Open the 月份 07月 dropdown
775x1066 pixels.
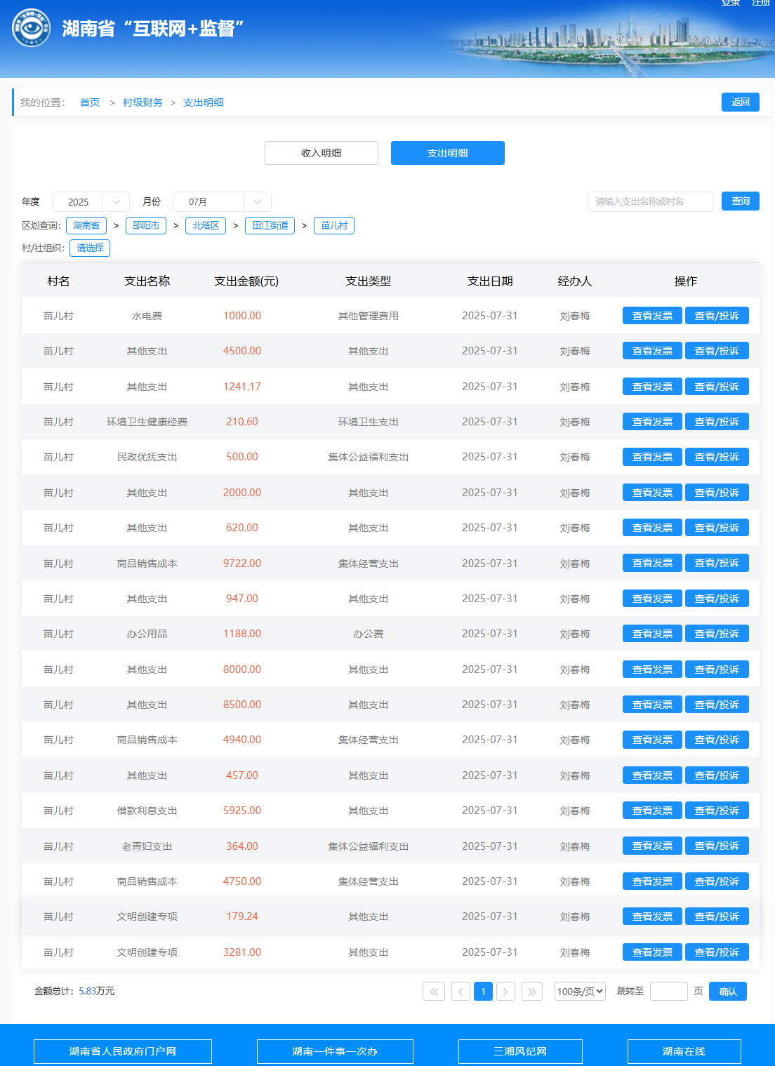coord(222,201)
